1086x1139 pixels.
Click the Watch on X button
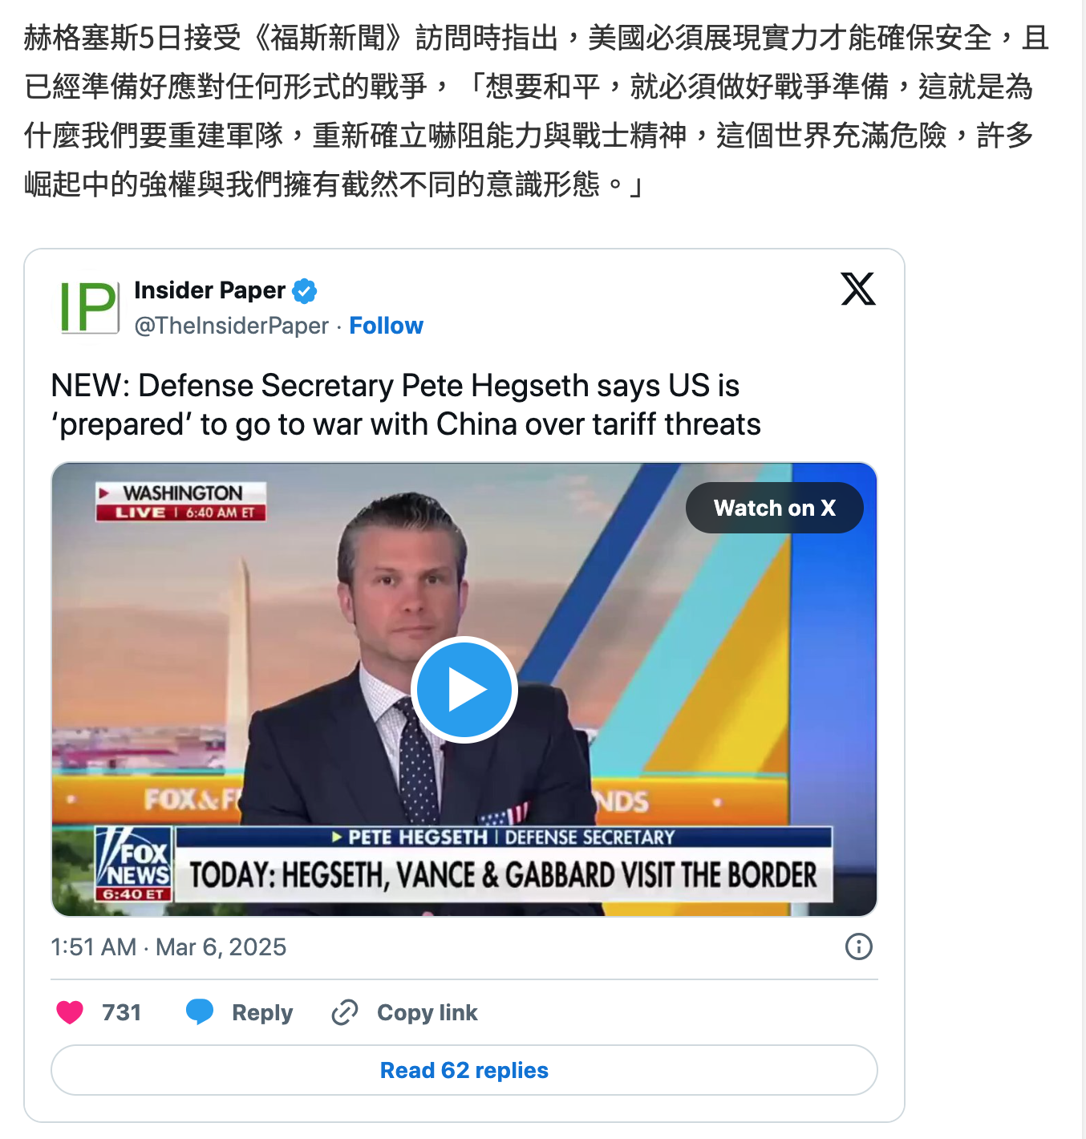pos(775,508)
